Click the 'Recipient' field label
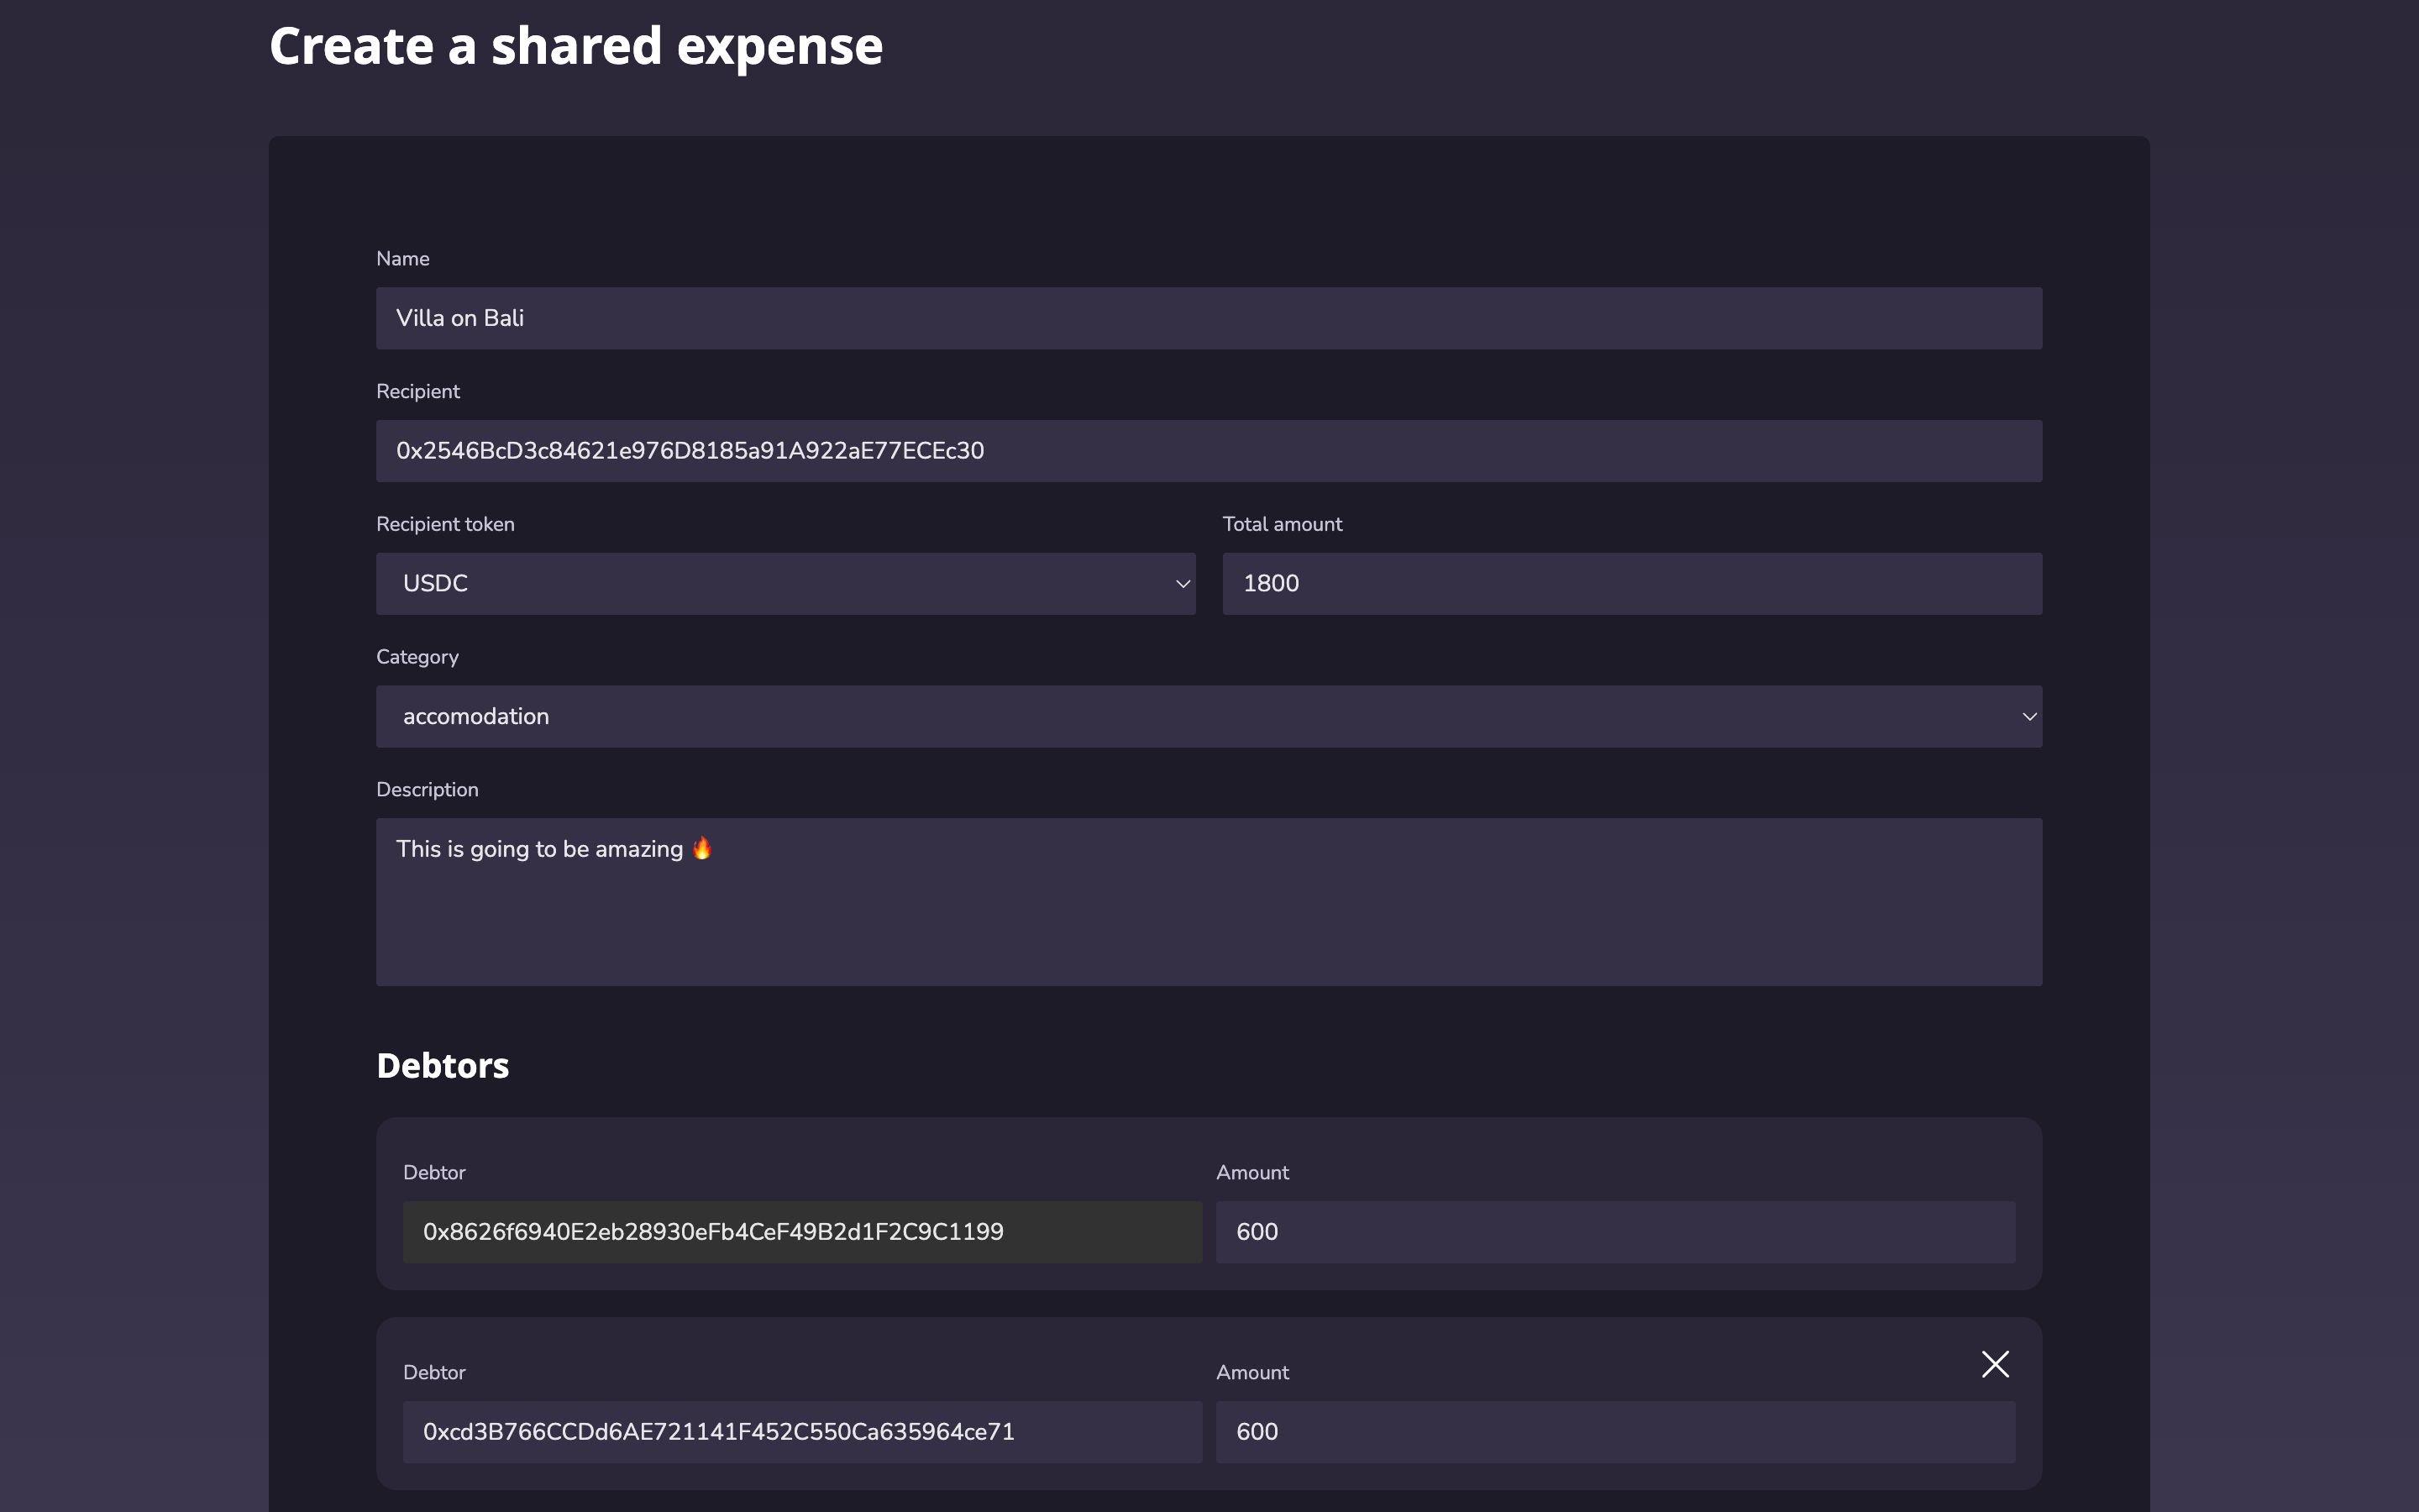This screenshot has height=1512, width=2419. pyautogui.click(x=417, y=392)
